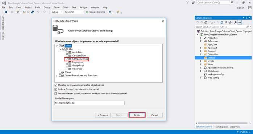Viewport: 253px width, 134px height.
Task: Switch to the Class View tab
Action: click(235, 127)
